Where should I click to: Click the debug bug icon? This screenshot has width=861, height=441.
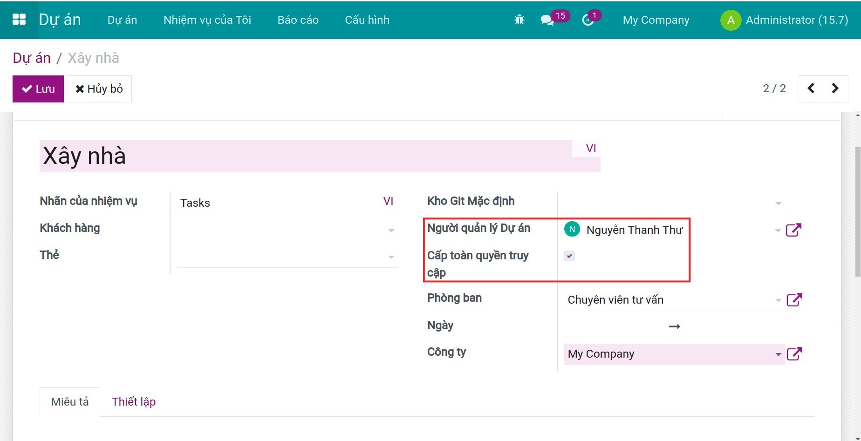(x=519, y=20)
